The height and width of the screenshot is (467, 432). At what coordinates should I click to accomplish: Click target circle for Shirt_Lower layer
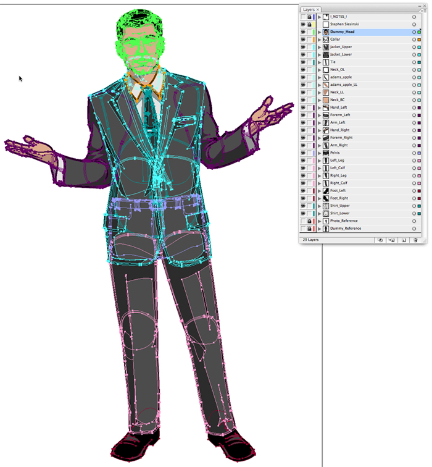point(414,214)
